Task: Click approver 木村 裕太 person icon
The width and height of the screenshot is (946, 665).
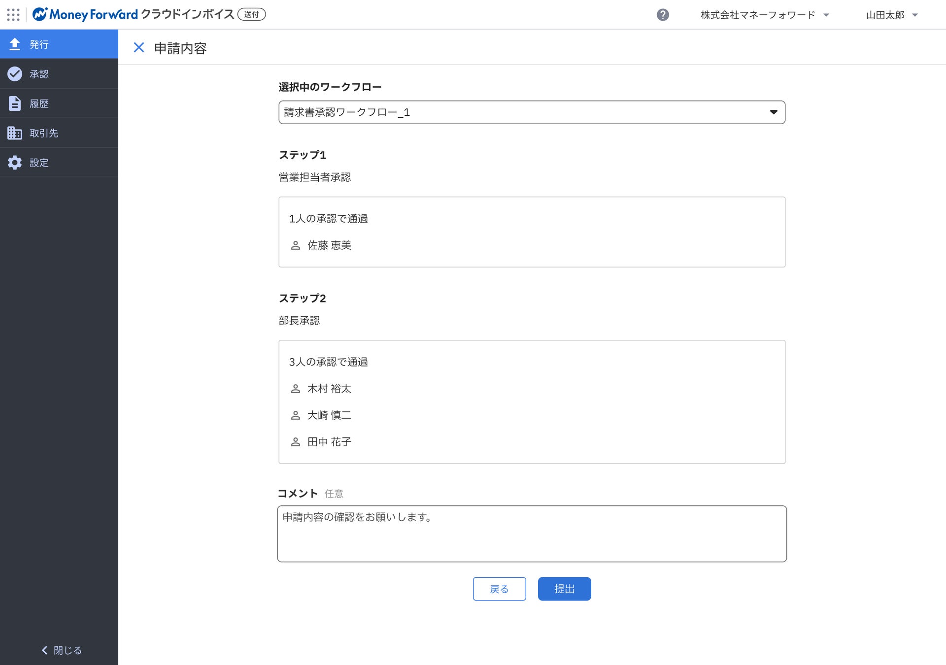Action: [x=296, y=389]
